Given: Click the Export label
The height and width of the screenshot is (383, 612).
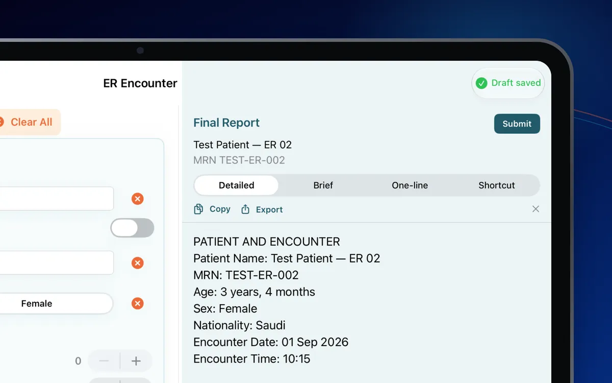Looking at the screenshot, I should pyautogui.click(x=269, y=209).
